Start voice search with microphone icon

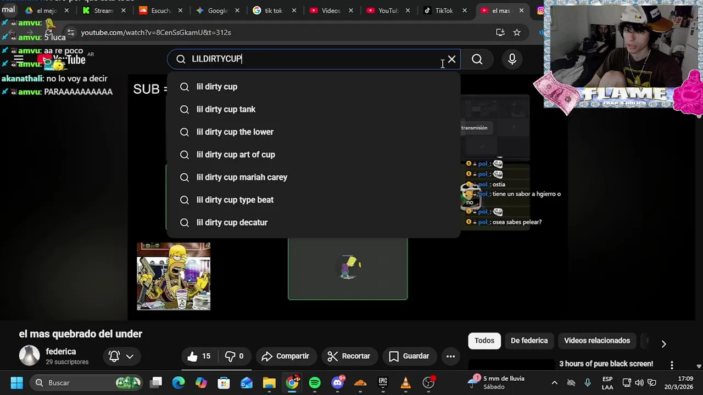pos(512,59)
